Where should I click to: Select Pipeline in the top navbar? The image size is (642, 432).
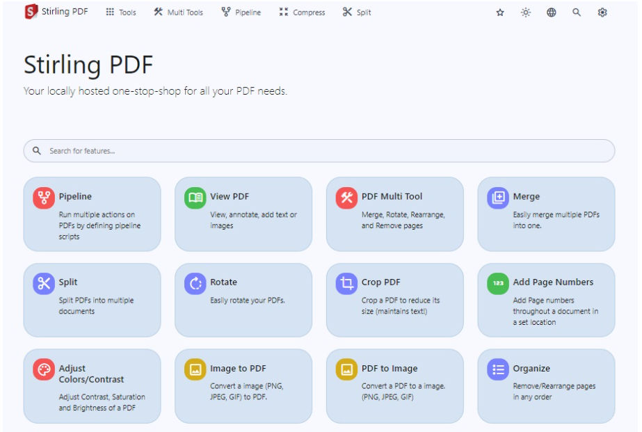[241, 13]
